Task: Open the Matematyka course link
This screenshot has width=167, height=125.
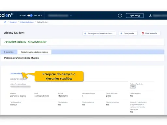Action: coord(16,74)
